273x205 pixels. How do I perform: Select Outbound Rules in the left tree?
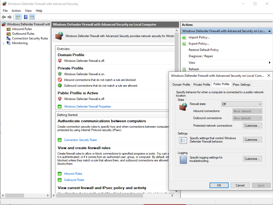(23, 34)
